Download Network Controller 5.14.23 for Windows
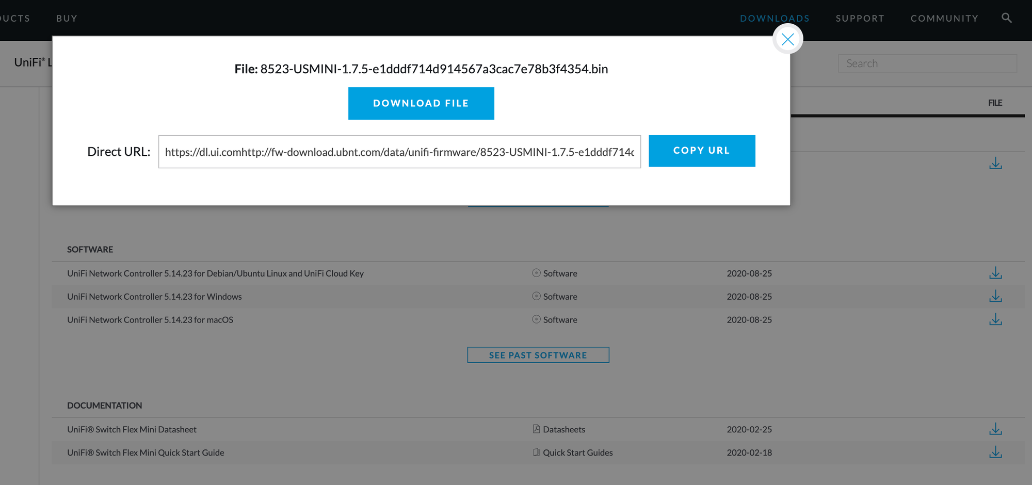The height and width of the screenshot is (485, 1032). (995, 297)
